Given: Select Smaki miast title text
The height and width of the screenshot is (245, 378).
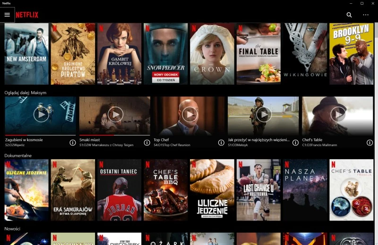Looking at the screenshot, I should [x=89, y=139].
